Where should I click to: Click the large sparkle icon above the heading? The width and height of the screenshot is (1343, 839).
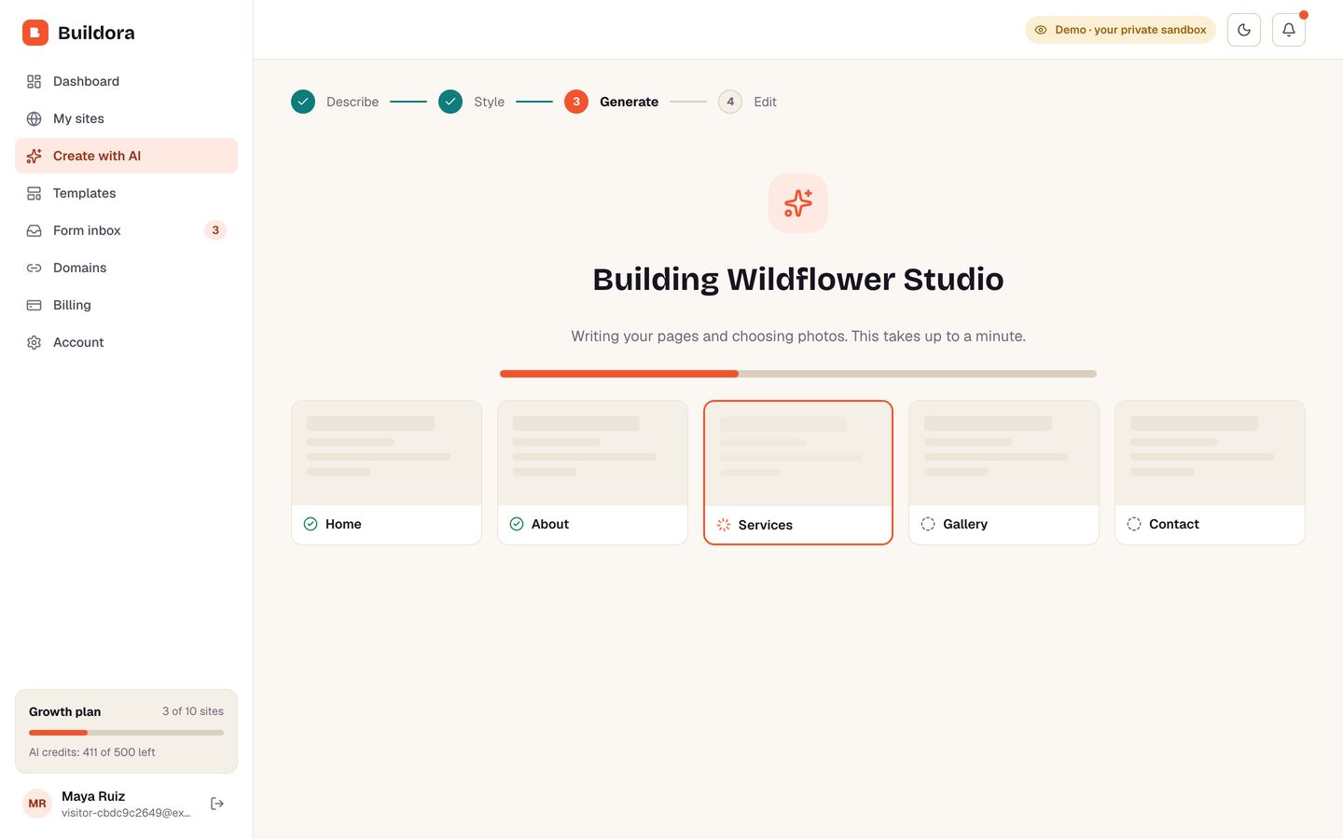[798, 203]
